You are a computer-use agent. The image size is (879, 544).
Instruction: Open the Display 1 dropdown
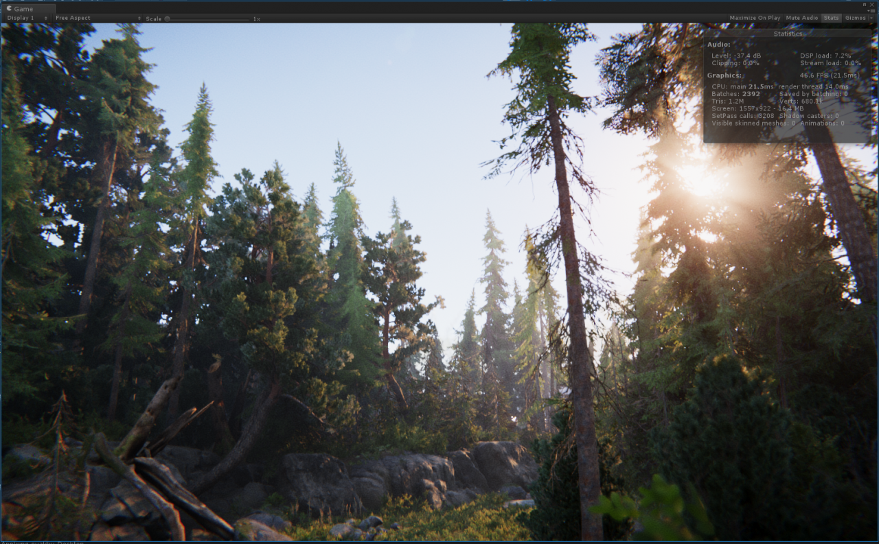click(x=27, y=18)
